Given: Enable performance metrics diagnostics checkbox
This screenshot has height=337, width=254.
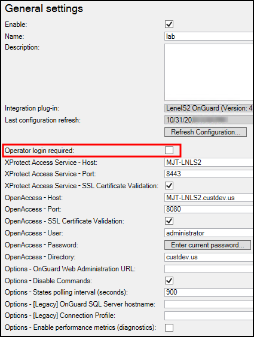Looking at the screenshot, I should (x=169, y=327).
